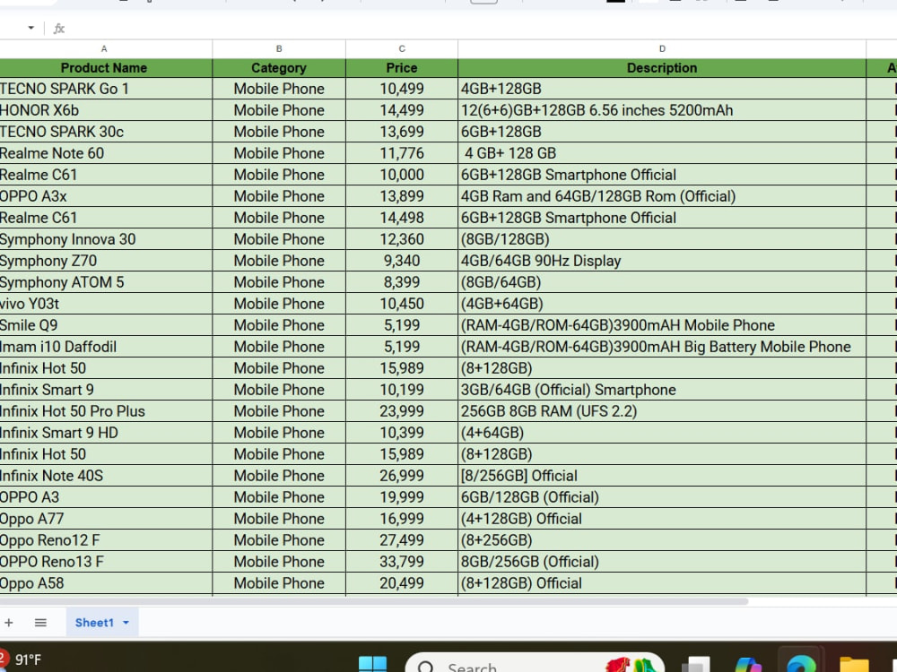Viewport: 897px width, 672px height.
Task: Open File Explorer from the taskbar
Action: (854, 665)
